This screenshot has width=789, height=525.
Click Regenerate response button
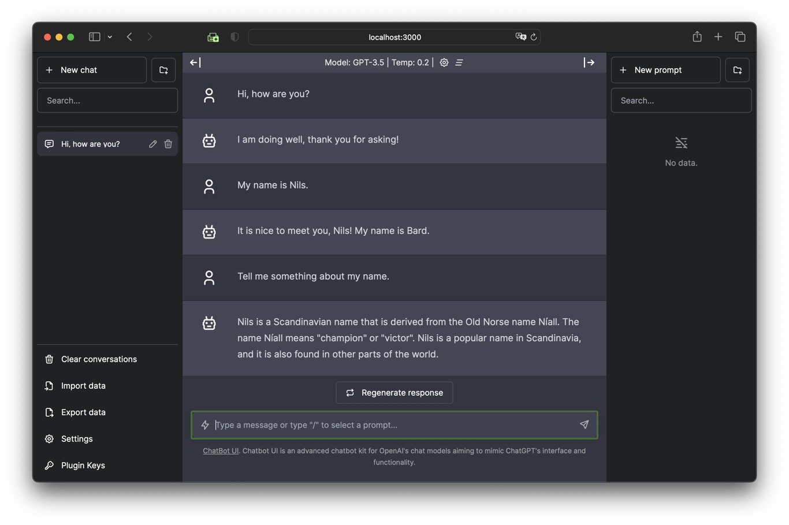click(394, 393)
